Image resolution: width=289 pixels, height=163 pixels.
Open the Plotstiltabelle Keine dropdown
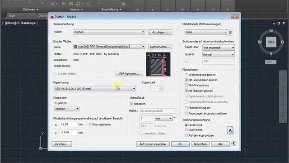[206, 32]
